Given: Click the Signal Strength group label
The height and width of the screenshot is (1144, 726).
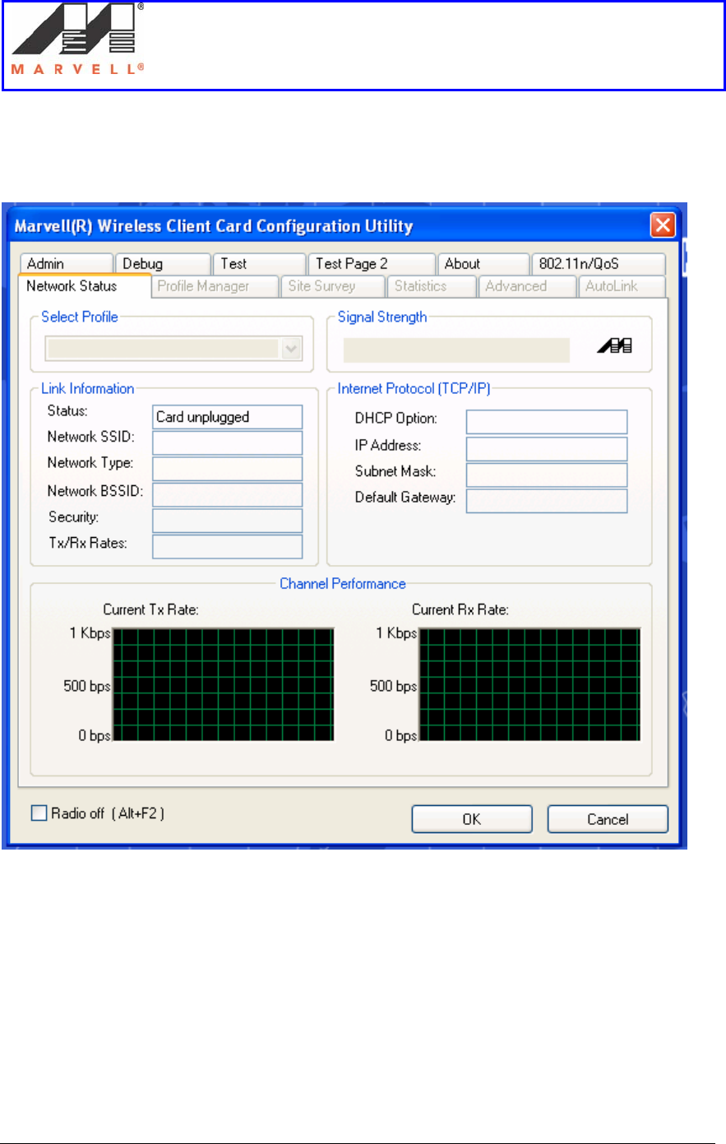Looking at the screenshot, I should 382,317.
